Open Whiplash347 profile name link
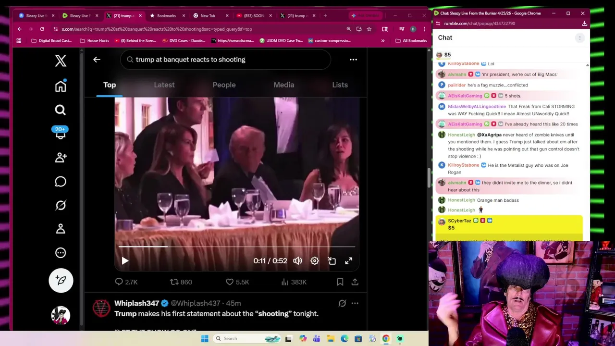The width and height of the screenshot is (615, 346). [x=136, y=303]
